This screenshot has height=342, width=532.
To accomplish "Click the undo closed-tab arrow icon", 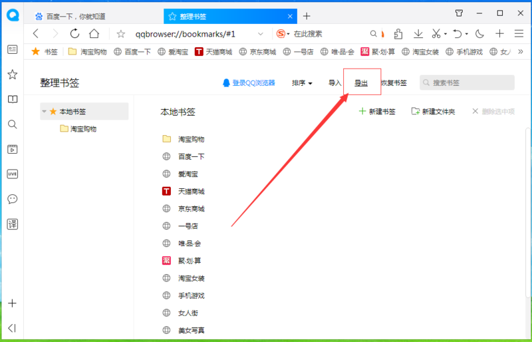I will click(x=458, y=34).
